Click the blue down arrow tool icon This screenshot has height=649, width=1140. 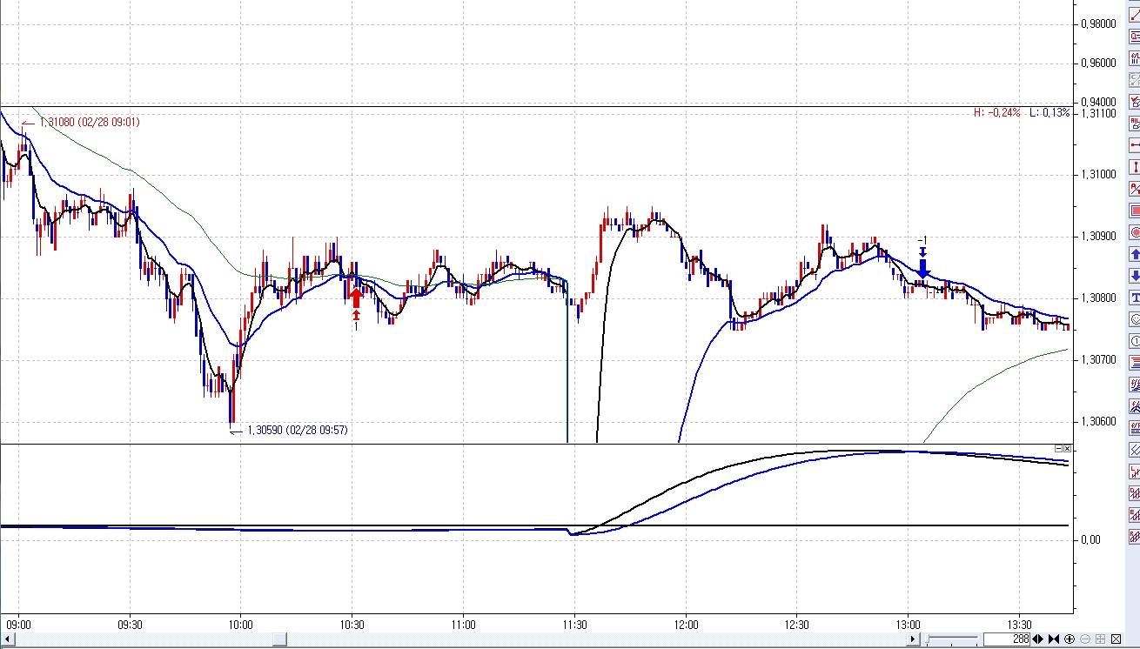point(1134,276)
